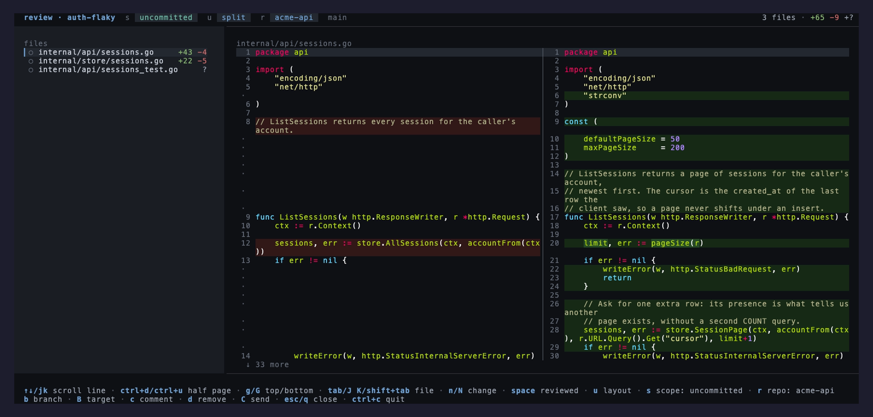The width and height of the screenshot is (873, 417).
Task: Click '+43' stat for api/sessions.go
Action: click(185, 53)
